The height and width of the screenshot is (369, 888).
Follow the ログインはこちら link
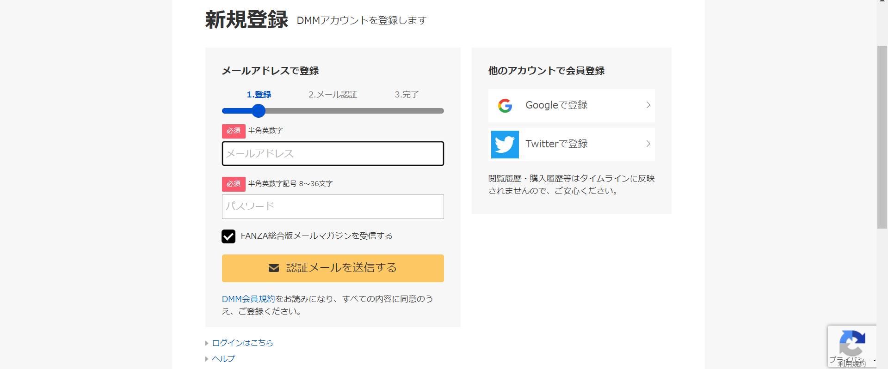(x=243, y=343)
